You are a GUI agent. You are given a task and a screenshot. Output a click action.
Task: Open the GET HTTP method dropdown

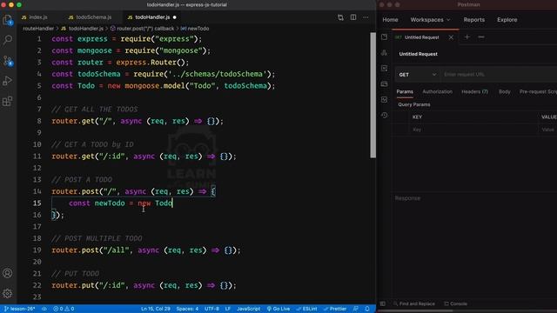tap(417, 75)
